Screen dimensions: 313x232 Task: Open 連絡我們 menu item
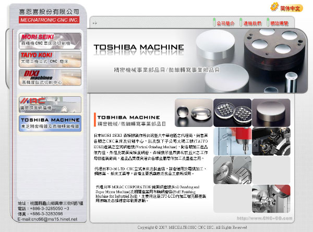point(252,23)
